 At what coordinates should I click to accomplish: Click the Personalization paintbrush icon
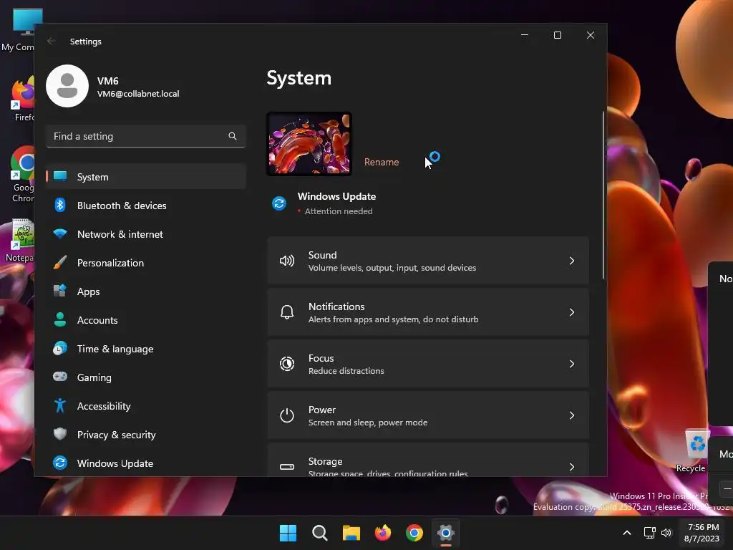(x=60, y=262)
